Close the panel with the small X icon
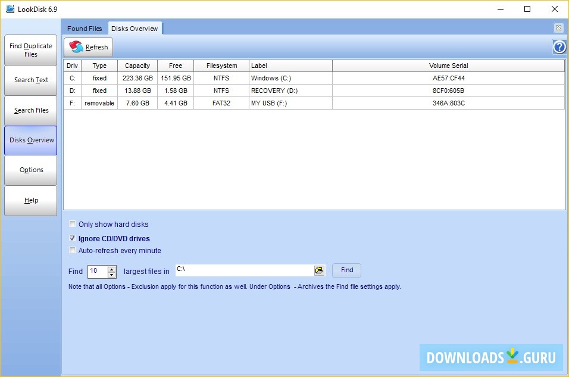 click(x=558, y=27)
